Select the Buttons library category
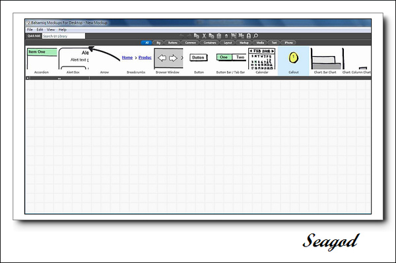The width and height of the screenshot is (396, 263). point(173,43)
